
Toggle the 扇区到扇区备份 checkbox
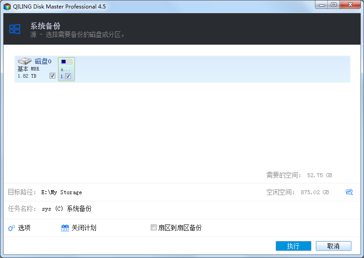coord(153,227)
